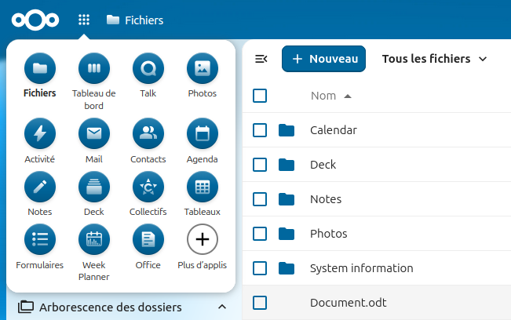511x320 pixels.
Task: Launch the Notes app icon
Action: [40, 187]
